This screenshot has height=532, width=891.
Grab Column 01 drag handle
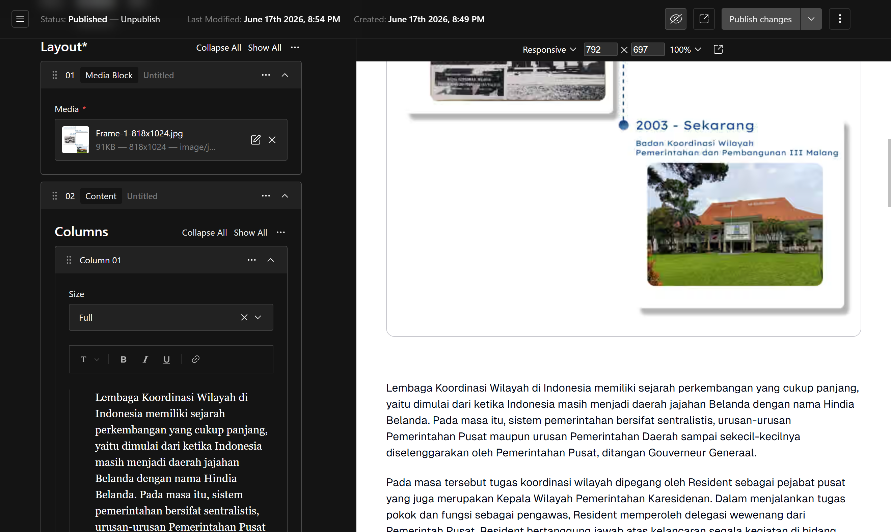tap(69, 260)
